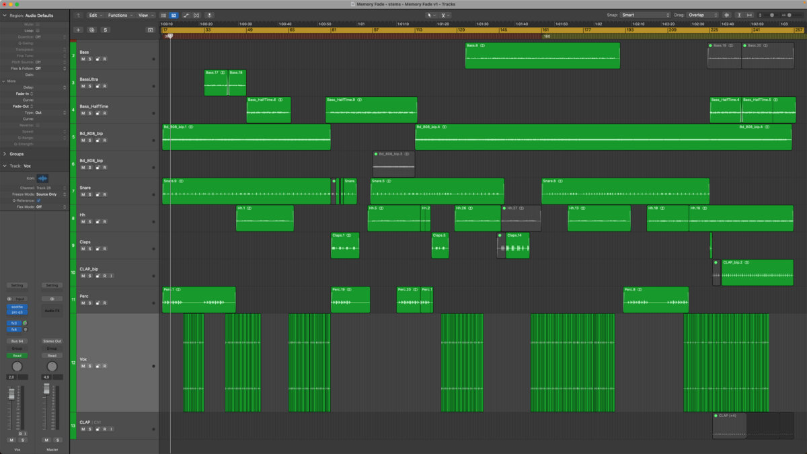Viewport: 807px width, 454px height.
Task: Record-enable the Hh track
Action: 105,221
